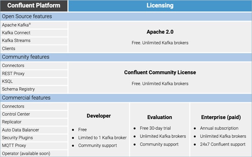The image size is (252, 157).
Task: Click the Auto Data Balancer row
Action: pyautogui.click(x=34, y=130)
